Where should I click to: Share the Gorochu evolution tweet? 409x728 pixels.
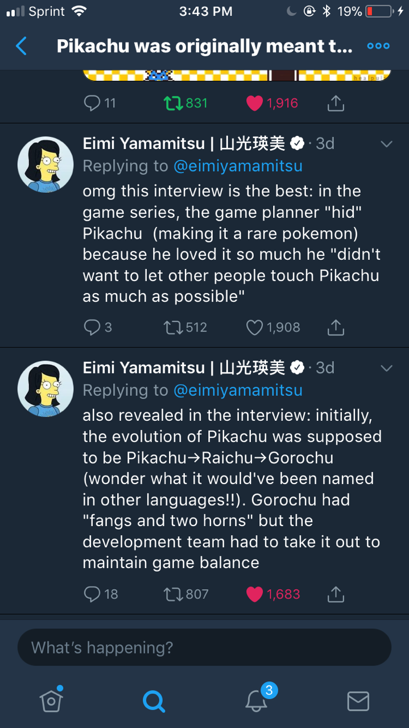[336, 594]
